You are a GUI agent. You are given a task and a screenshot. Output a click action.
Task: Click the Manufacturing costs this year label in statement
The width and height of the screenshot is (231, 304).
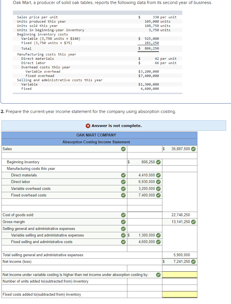(31, 169)
